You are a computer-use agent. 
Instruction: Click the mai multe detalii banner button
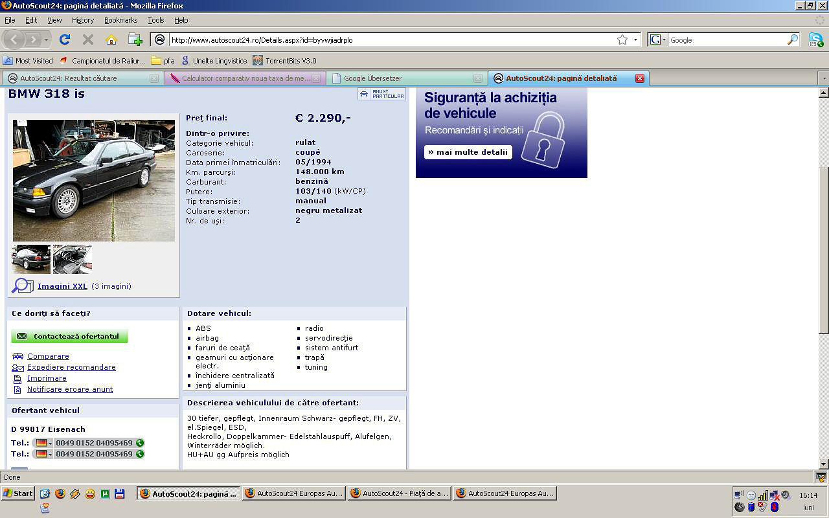tap(468, 152)
